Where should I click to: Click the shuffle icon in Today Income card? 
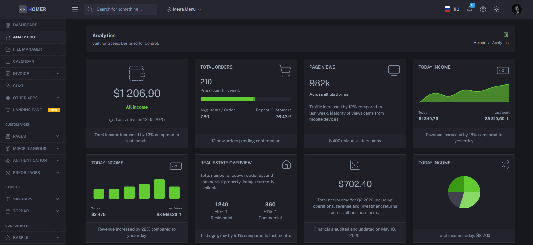pos(504,165)
